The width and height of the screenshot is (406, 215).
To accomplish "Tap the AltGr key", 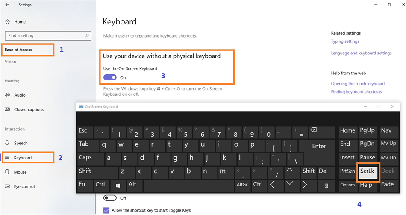I will click(x=243, y=186).
